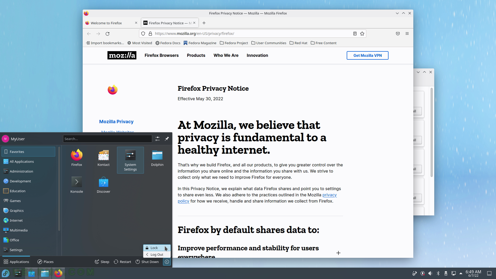Open a new Firefox tab
The height and width of the screenshot is (279, 496).
204,23
